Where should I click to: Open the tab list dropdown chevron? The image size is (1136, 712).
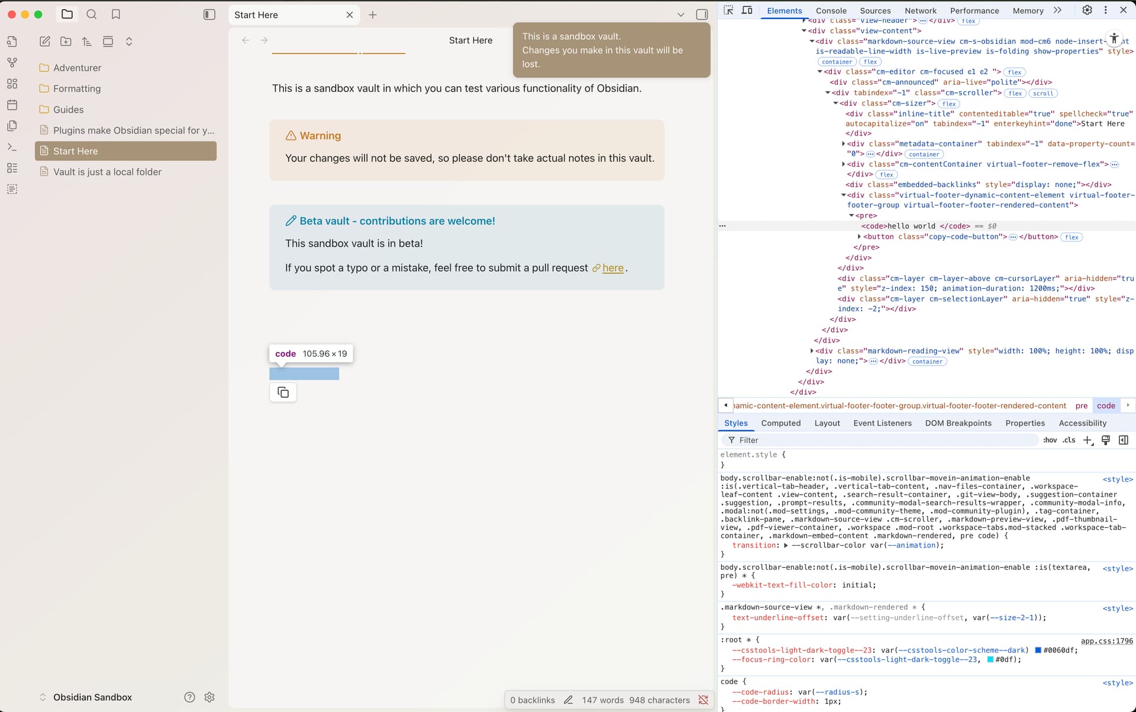[680, 15]
